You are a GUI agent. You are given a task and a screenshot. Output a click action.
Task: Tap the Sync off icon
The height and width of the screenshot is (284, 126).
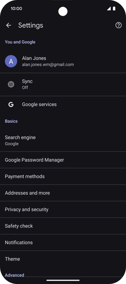tap(11, 84)
